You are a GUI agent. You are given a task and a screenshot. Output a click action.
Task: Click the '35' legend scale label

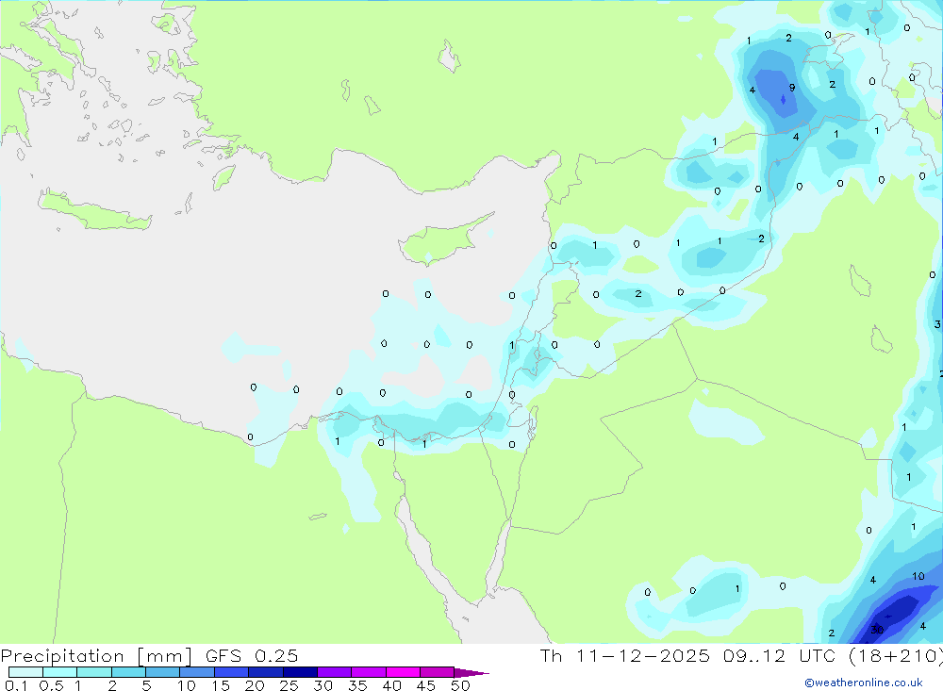point(357,685)
